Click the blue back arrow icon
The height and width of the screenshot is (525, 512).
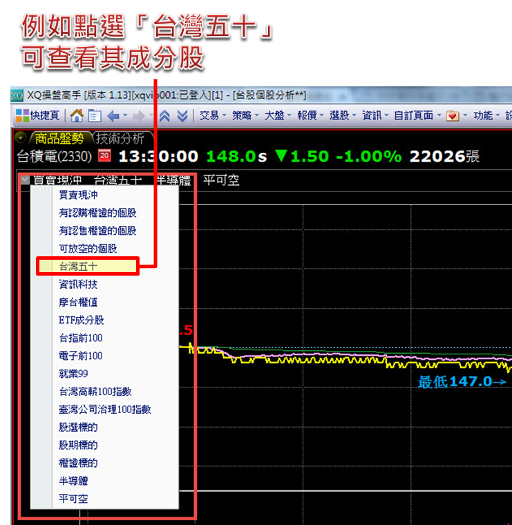coord(113,115)
